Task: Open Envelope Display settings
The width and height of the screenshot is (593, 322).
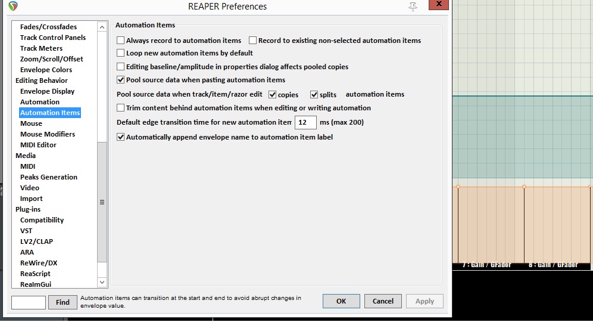Action: pyautogui.click(x=47, y=91)
